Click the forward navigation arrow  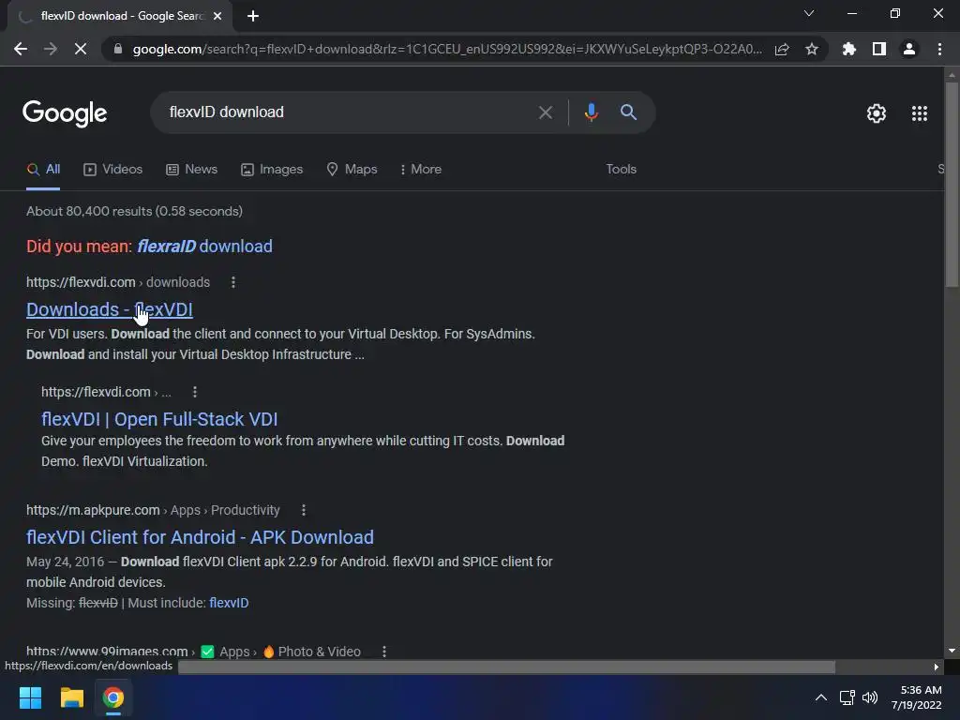51,49
